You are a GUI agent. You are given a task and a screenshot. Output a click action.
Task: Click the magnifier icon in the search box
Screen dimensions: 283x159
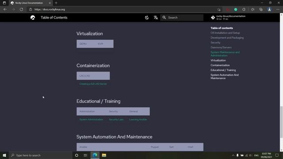pos(164,18)
